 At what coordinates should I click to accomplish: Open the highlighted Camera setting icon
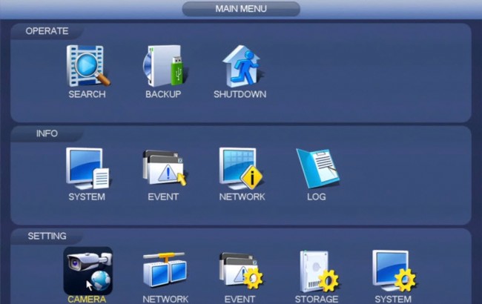[x=88, y=271]
